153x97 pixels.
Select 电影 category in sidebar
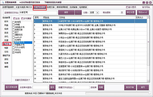6,48
